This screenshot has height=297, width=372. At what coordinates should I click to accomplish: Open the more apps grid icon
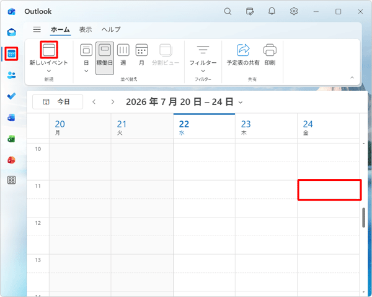[11, 180]
